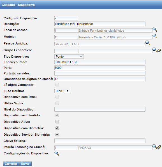
Task: Toggle Lê dígito verificador checkbox
Action: tap(57, 85)
